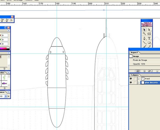Select the Magic Wand tool
Image resolution: width=160 pixels, height=130 pixels.
point(144,33)
